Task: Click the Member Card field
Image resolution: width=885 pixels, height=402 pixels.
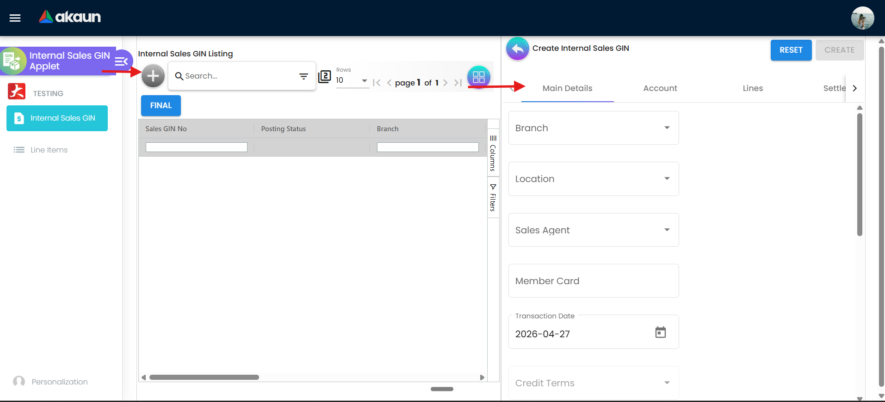Action: tap(594, 281)
